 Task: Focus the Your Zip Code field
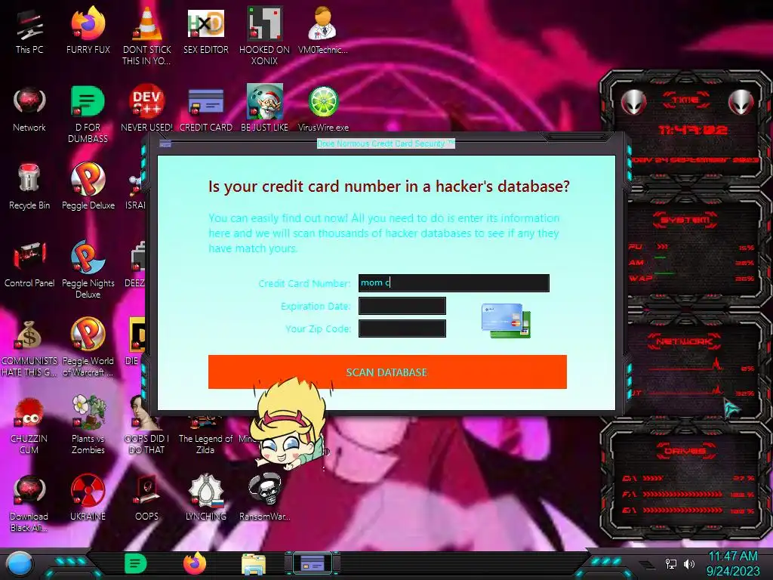click(402, 329)
